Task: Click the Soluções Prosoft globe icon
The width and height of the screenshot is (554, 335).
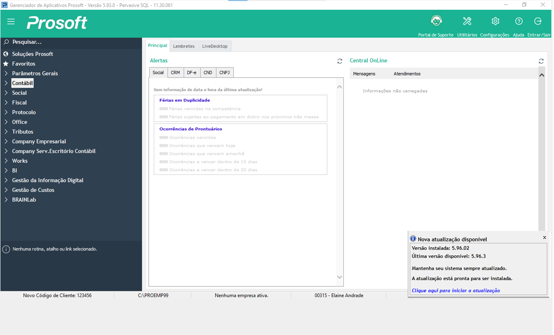Action: [x=6, y=54]
